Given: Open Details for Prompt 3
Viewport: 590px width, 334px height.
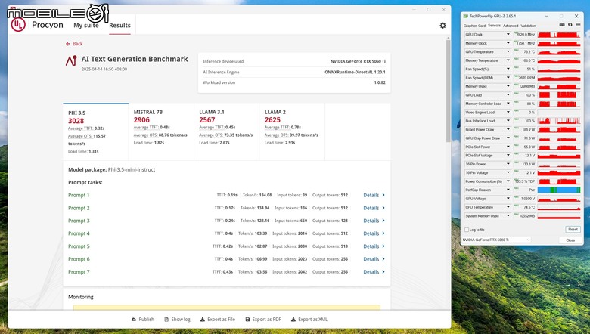Looking at the screenshot, I should pyautogui.click(x=374, y=221).
